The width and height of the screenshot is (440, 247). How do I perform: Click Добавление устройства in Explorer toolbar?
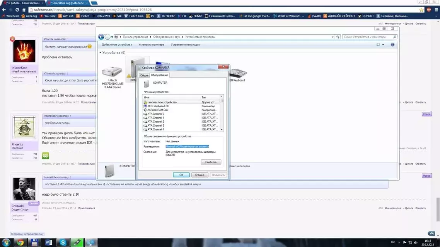[117, 45]
